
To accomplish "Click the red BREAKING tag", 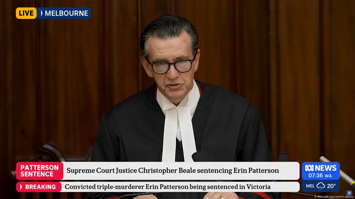I will 38,187.
